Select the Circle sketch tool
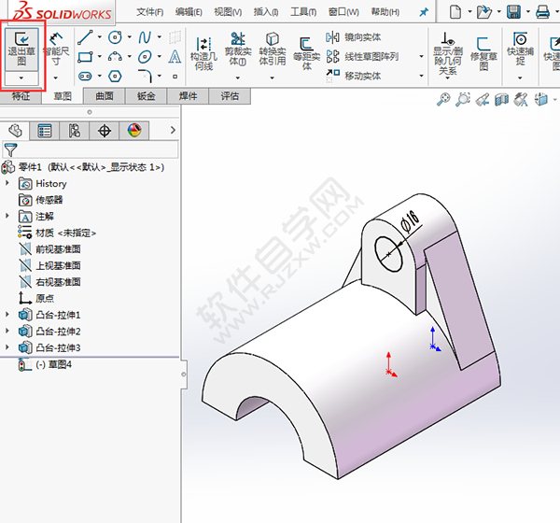560x523 pixels. pyautogui.click(x=116, y=37)
